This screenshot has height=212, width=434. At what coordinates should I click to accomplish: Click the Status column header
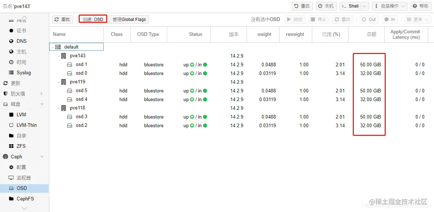[189, 34]
